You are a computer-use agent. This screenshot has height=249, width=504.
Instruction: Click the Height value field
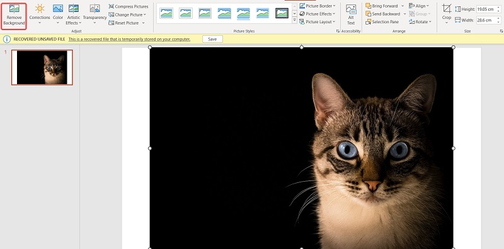tap(486, 9)
